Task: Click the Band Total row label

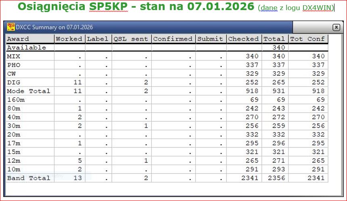Action: 29,178
